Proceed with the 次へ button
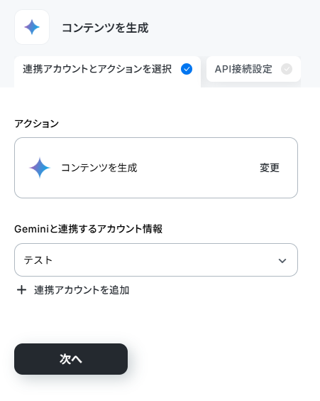This screenshot has height=401, width=320. click(x=71, y=359)
